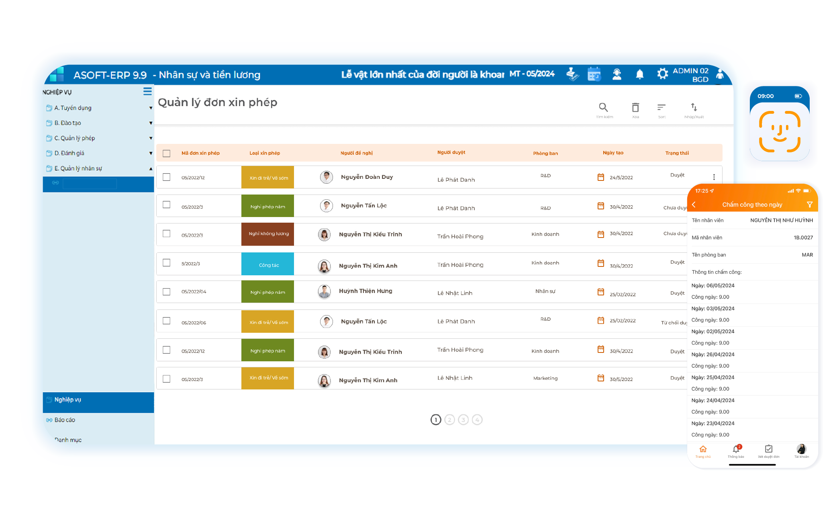The width and height of the screenshot is (837, 506).
Task: Click the search (Tìm kiếm) magnifier icon
Action: pyautogui.click(x=603, y=107)
